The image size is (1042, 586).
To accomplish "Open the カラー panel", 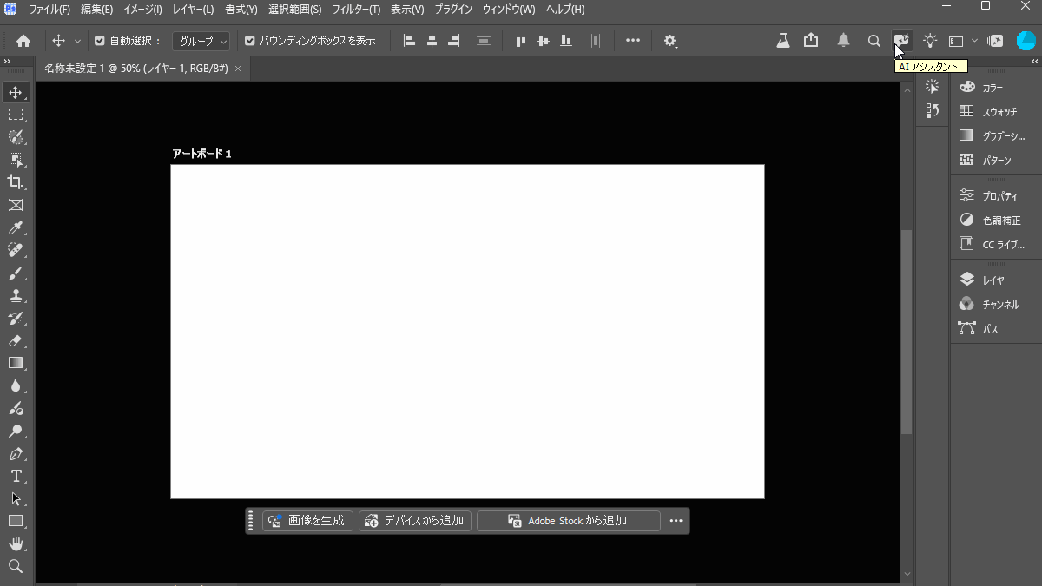I will coord(993,88).
